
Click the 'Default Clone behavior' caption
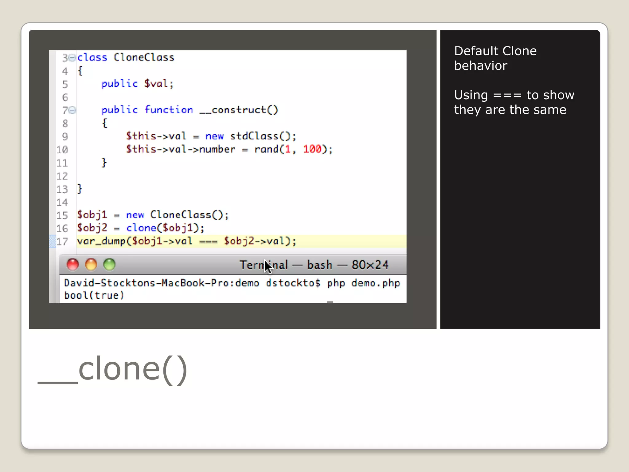coord(495,58)
